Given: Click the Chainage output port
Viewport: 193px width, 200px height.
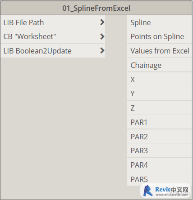Looking at the screenshot, I should click(x=160, y=65).
